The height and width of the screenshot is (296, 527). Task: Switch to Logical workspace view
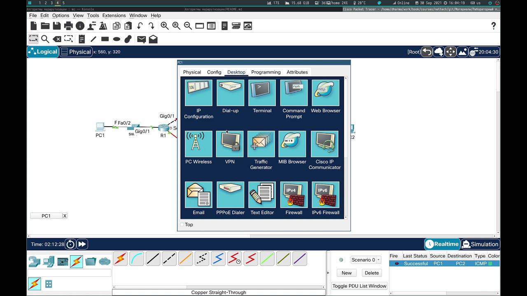43,52
